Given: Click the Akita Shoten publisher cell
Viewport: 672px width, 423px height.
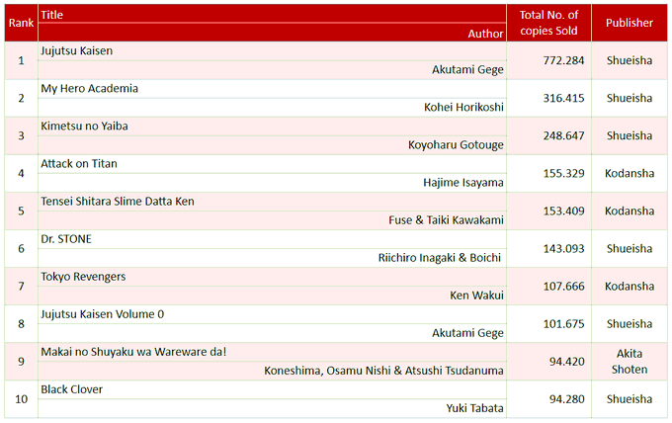Looking at the screenshot, I should pyautogui.click(x=630, y=362).
